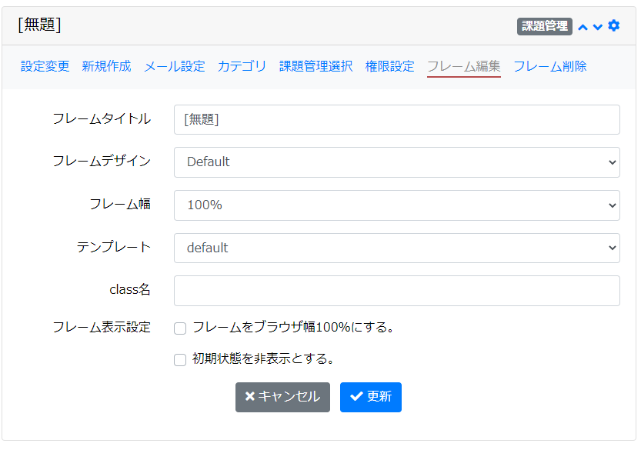This screenshot has height=450, width=641.
Task: Open the テンプレート dropdown set to default
Action: 396,248
